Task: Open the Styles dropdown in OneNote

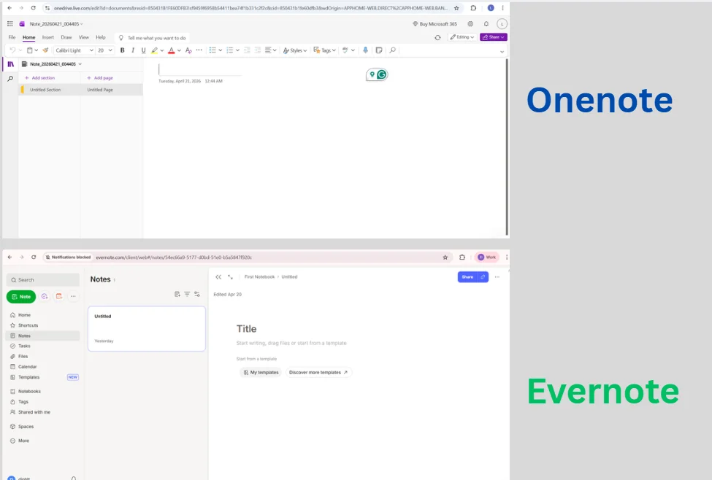Action: [295, 50]
